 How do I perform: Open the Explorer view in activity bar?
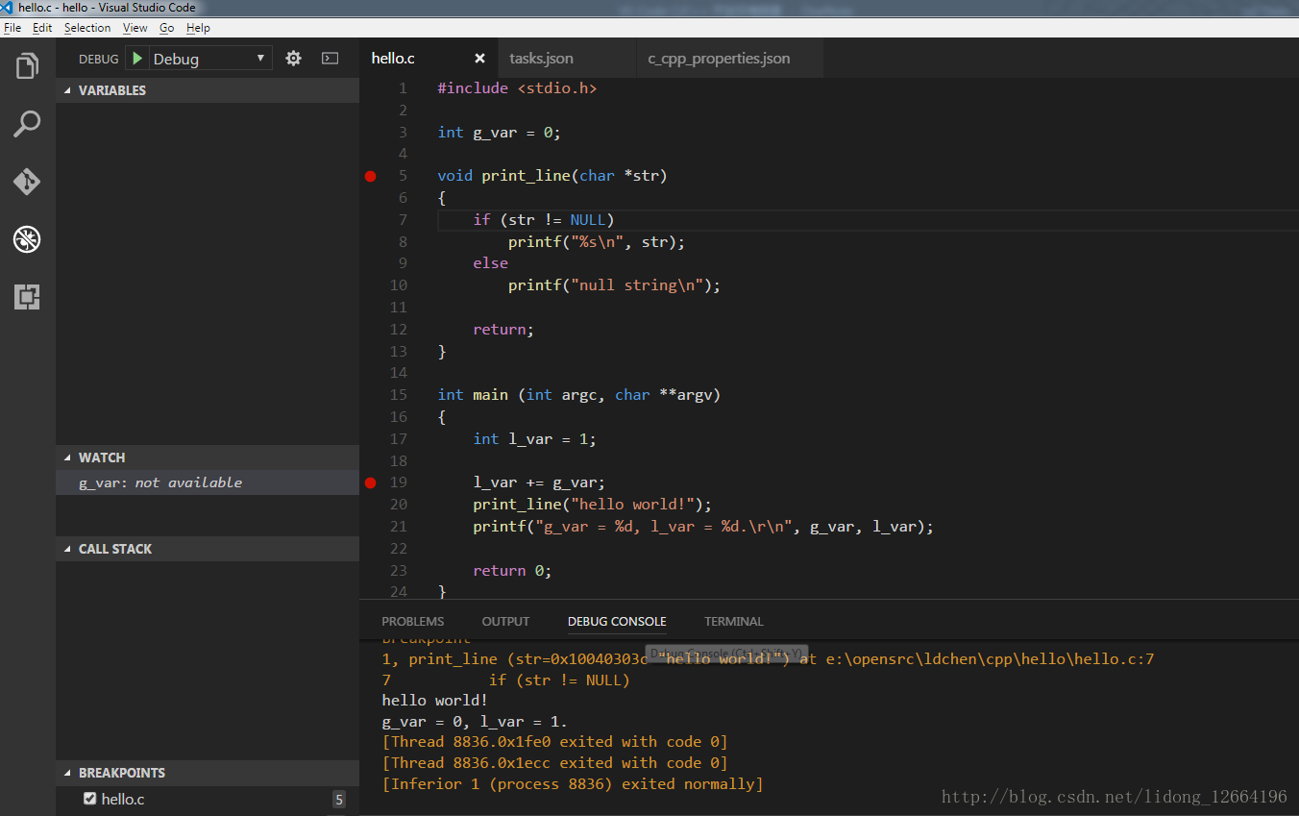pos(27,66)
